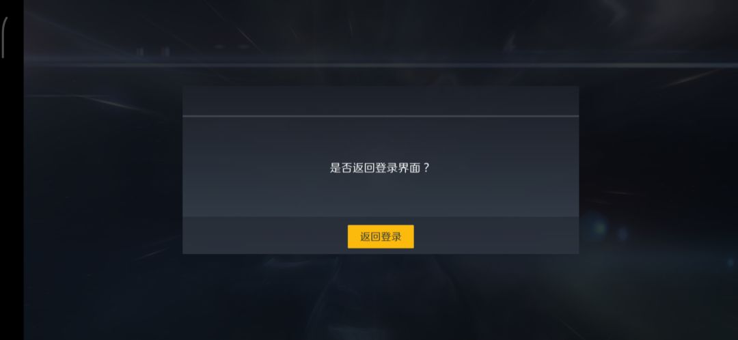
Task: Click the empty dialog title bar
Action: point(381,100)
